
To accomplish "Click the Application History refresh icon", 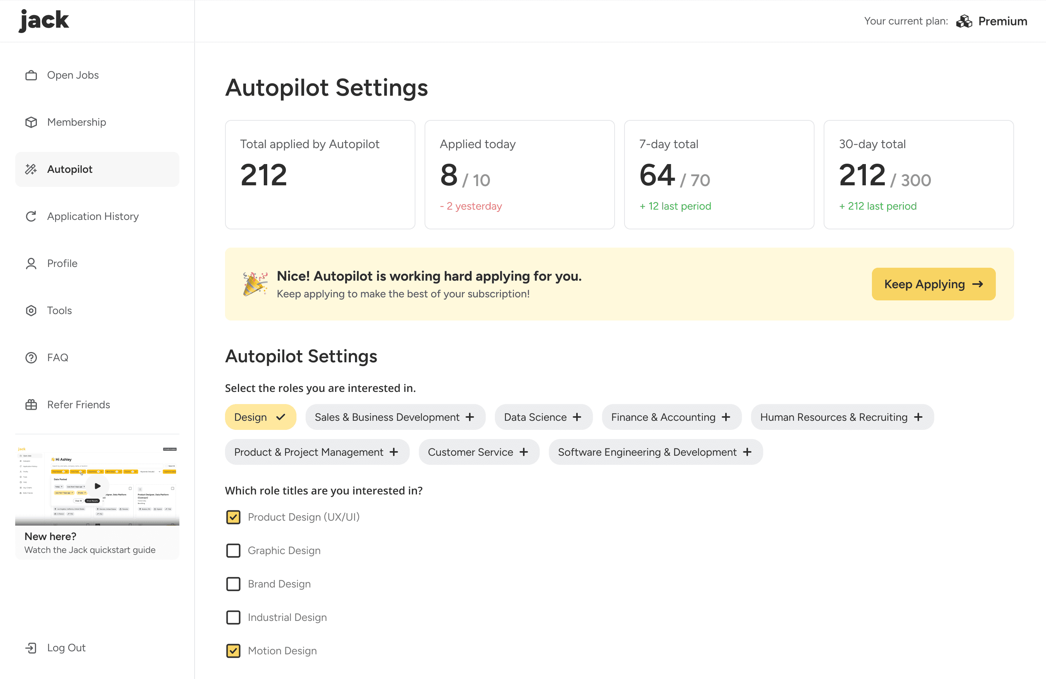I will tap(31, 216).
